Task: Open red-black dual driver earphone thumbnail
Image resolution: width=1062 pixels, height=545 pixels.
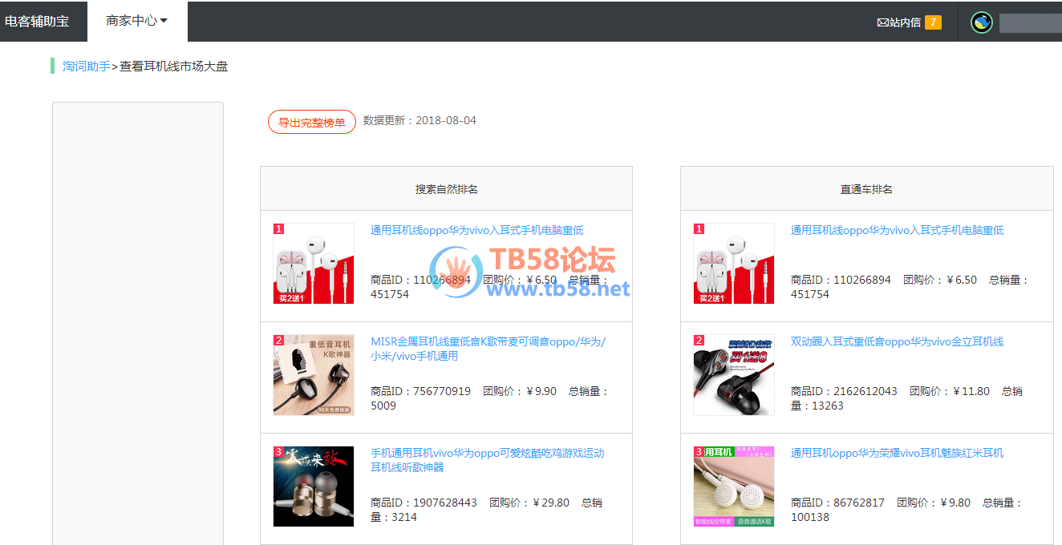Action: point(734,375)
